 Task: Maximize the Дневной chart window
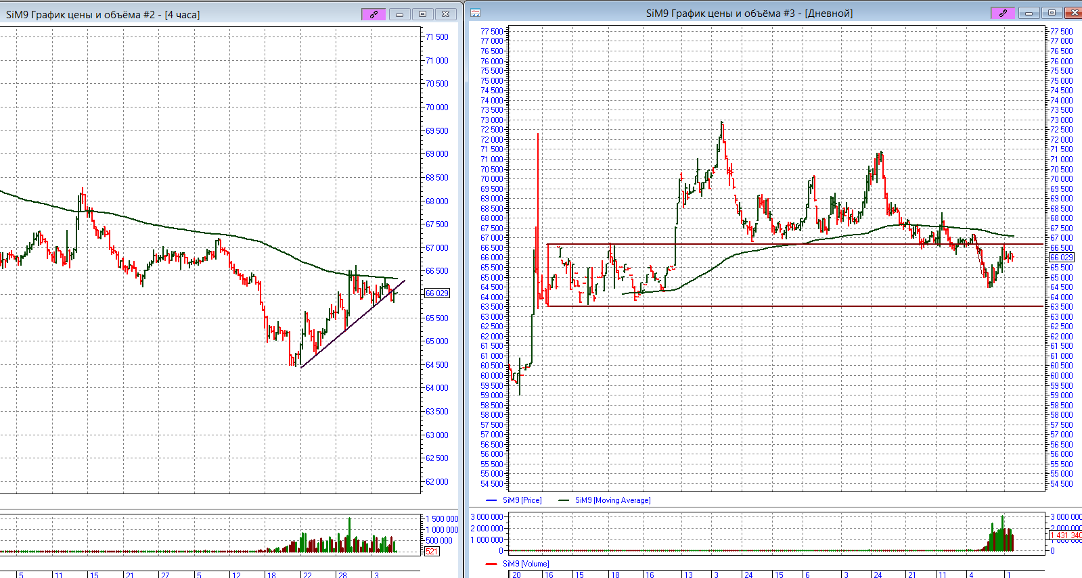click(x=1052, y=13)
